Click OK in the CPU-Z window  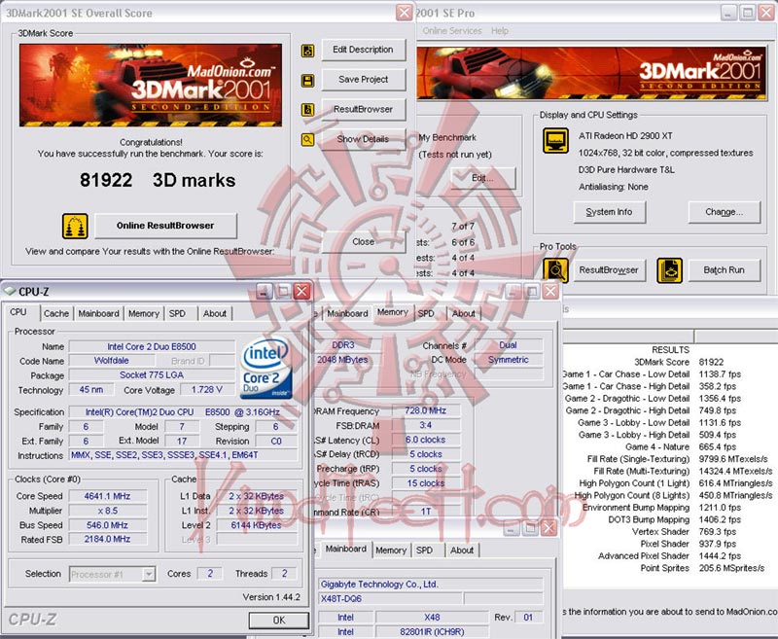click(279, 621)
